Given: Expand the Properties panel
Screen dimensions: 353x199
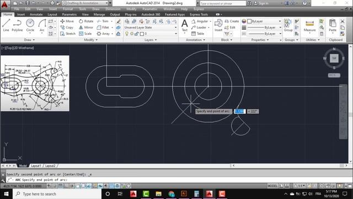Looking at the screenshot, I should pos(260,40).
